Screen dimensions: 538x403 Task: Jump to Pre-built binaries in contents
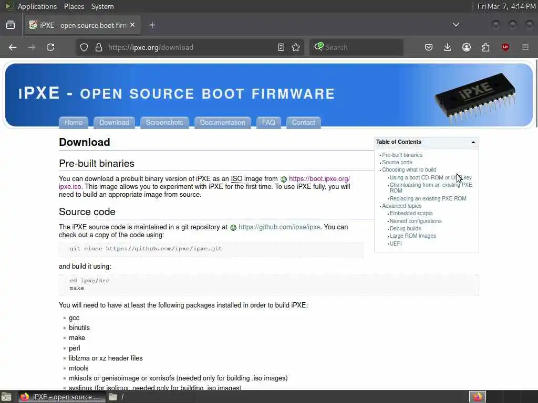coord(402,155)
